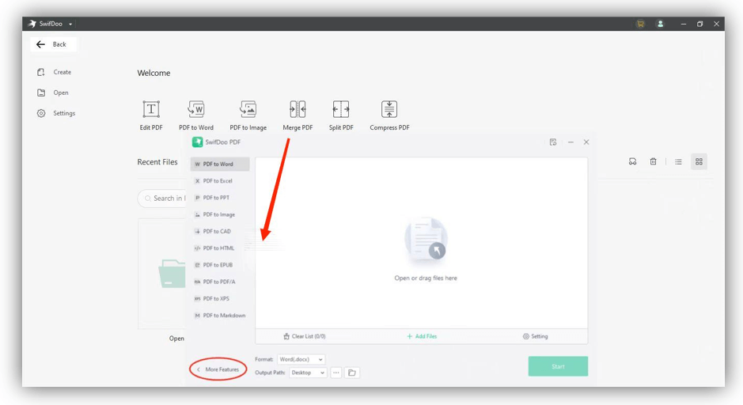The image size is (743, 405).
Task: Click the glasses icon beside Recent Files
Action: 632,161
